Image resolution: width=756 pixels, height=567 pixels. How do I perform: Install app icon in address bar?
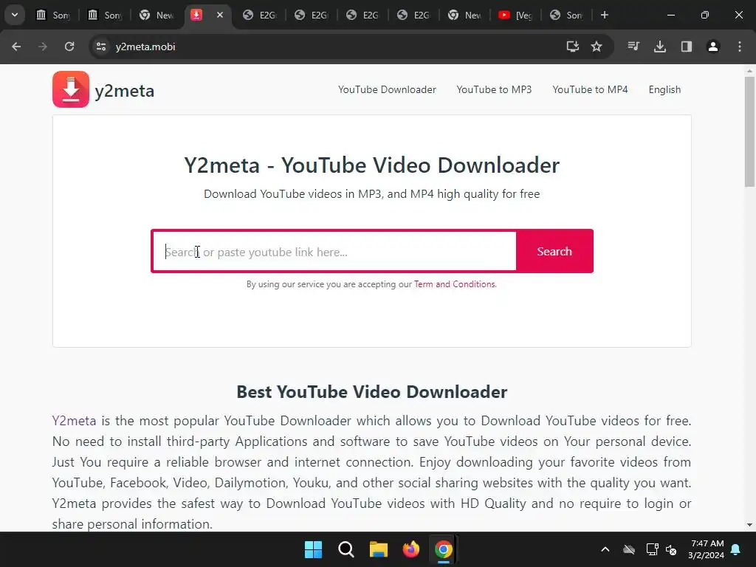(572, 47)
